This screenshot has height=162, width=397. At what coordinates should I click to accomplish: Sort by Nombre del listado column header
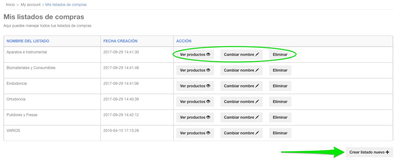pyautogui.click(x=28, y=41)
